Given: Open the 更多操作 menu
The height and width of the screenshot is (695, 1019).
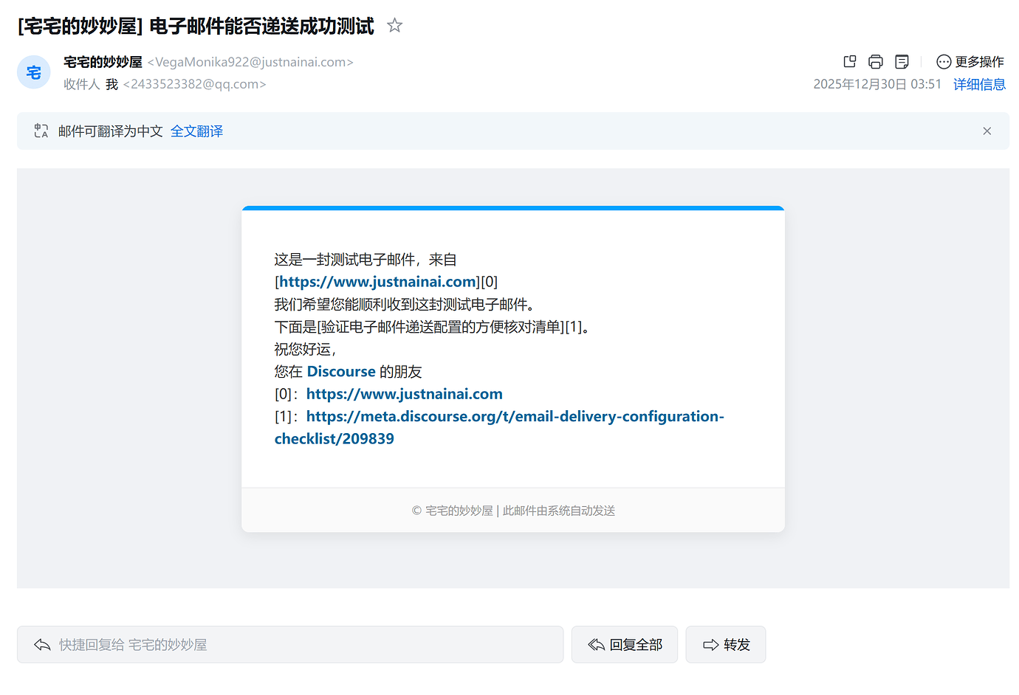Looking at the screenshot, I should (x=970, y=62).
